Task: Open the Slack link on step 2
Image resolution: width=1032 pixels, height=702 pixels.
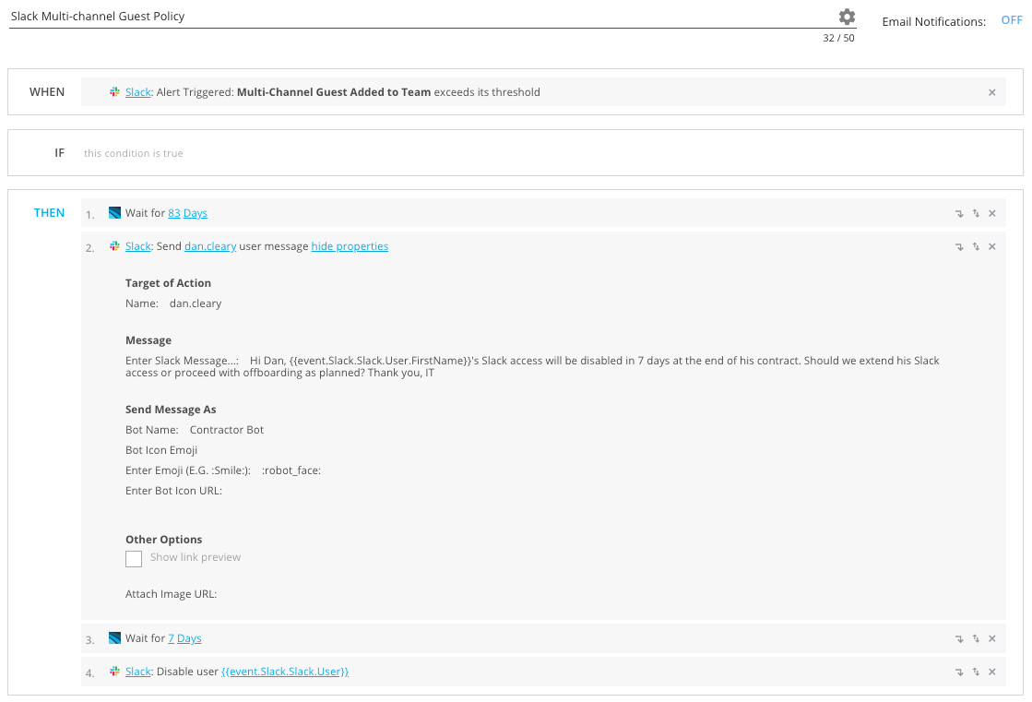Action: 138,246
